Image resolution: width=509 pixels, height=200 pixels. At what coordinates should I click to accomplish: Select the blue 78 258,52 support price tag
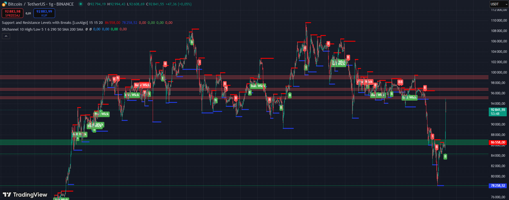pyautogui.click(x=498, y=186)
